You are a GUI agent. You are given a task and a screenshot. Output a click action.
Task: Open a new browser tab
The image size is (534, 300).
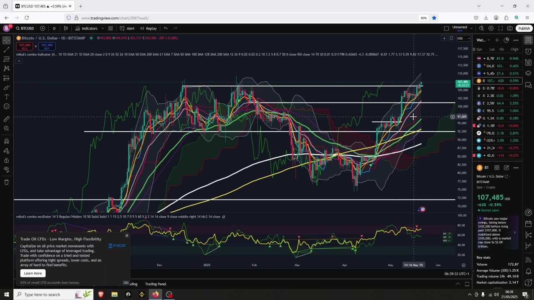click(81, 6)
